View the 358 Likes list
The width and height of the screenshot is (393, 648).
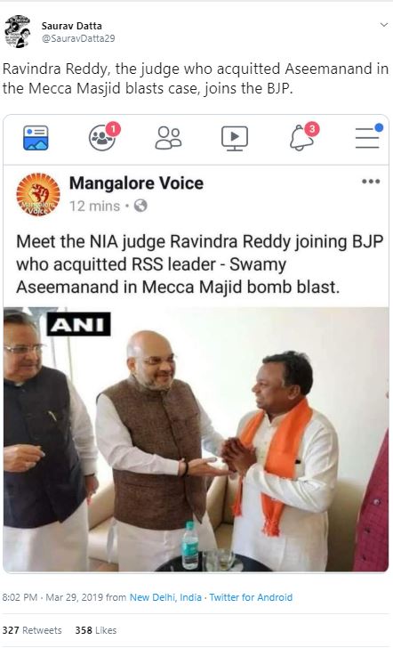[96, 630]
